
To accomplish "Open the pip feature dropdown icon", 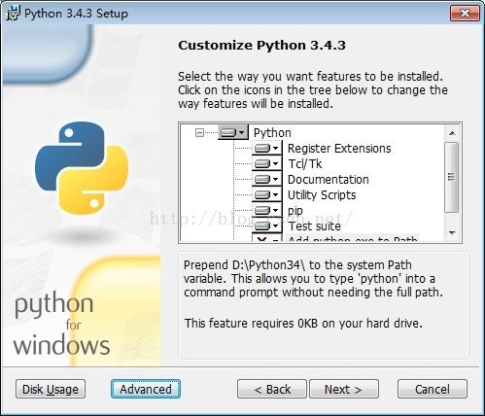I will click(266, 211).
